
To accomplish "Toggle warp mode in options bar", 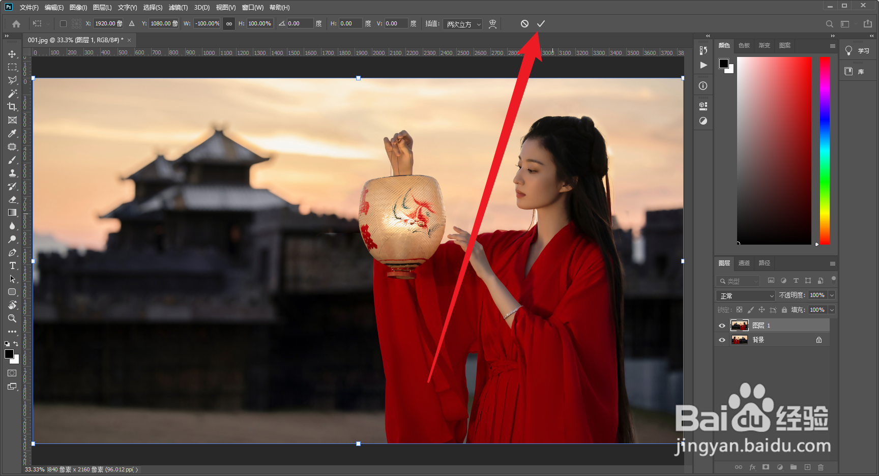I will point(492,24).
